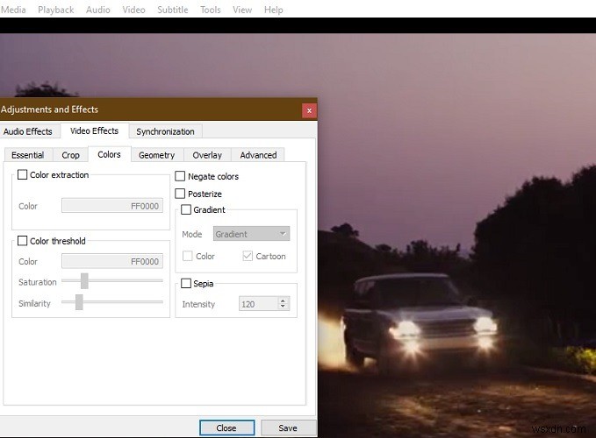
Task: Open the Gradient Mode dropdown
Action: click(251, 234)
